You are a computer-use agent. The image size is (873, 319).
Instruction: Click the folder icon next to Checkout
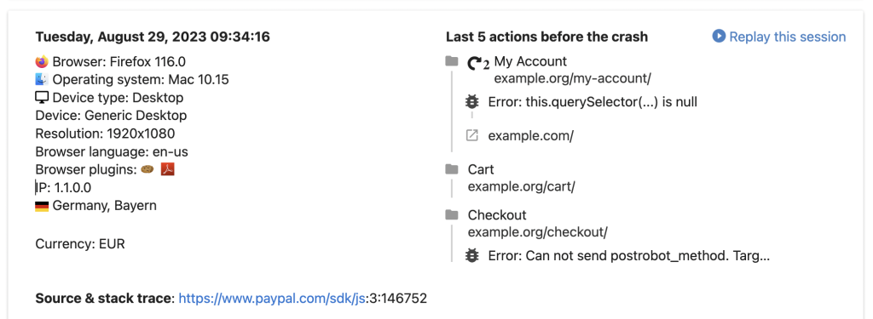click(452, 214)
